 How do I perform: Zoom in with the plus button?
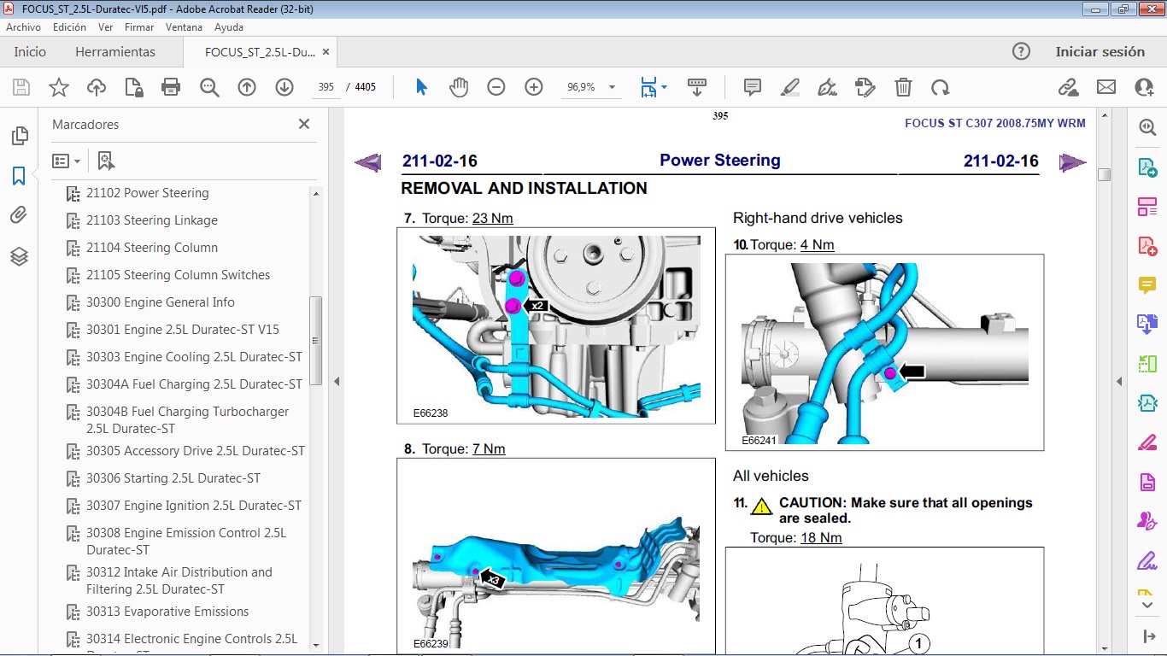pos(534,87)
